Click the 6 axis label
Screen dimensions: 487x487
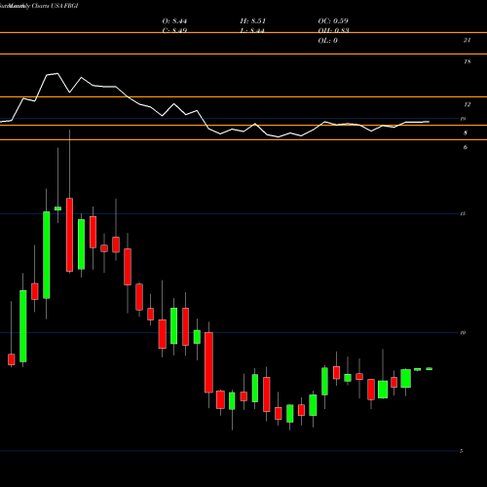point(466,147)
